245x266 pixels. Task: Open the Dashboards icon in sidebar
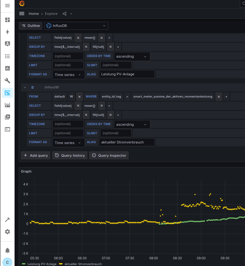[x=8, y=20]
